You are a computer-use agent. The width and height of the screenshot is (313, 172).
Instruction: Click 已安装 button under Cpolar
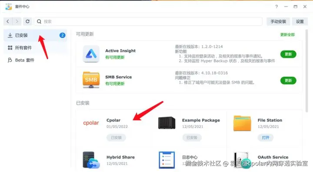point(116,138)
